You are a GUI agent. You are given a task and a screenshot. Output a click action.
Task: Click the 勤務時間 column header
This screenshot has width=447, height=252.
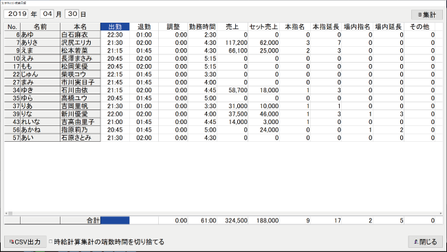(202, 27)
